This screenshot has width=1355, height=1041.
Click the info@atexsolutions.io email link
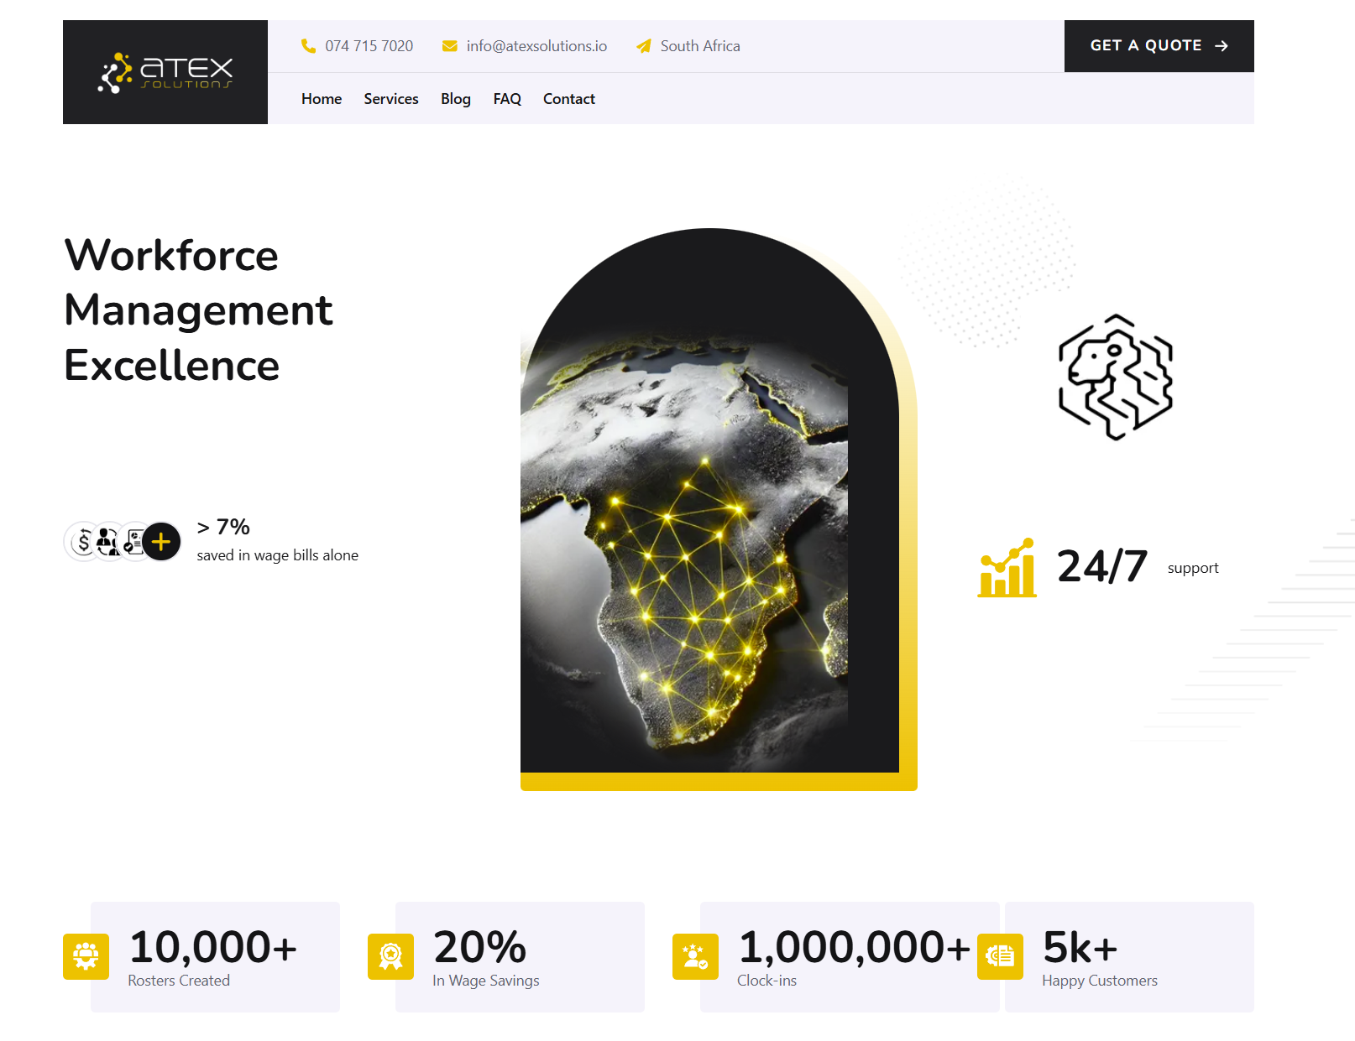pyautogui.click(x=536, y=46)
